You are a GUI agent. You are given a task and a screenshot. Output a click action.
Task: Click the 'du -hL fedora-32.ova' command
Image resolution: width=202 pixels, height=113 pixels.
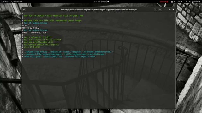36,30
